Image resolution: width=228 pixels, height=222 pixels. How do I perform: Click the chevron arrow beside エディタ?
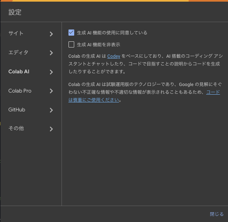point(51,53)
